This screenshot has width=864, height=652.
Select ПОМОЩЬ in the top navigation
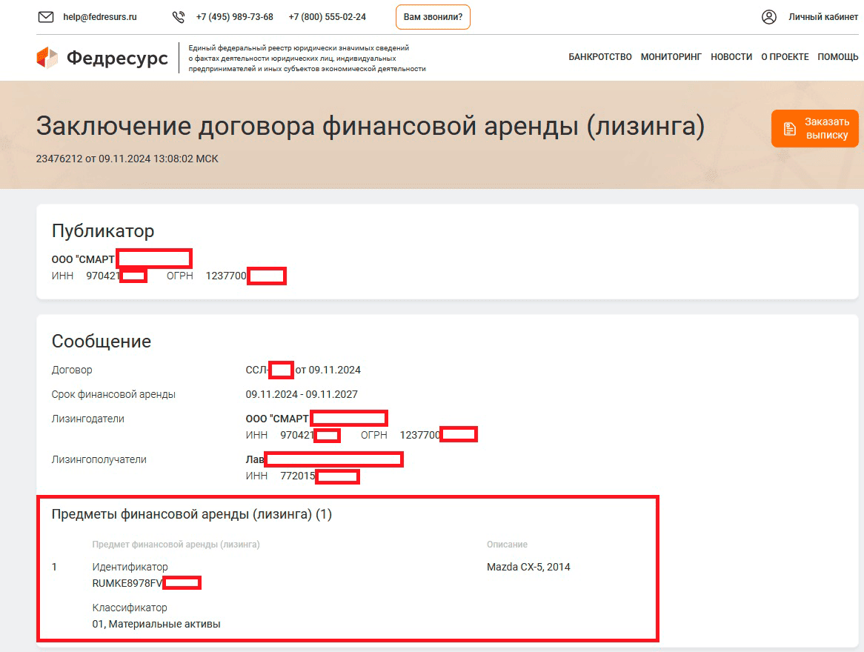tap(837, 57)
